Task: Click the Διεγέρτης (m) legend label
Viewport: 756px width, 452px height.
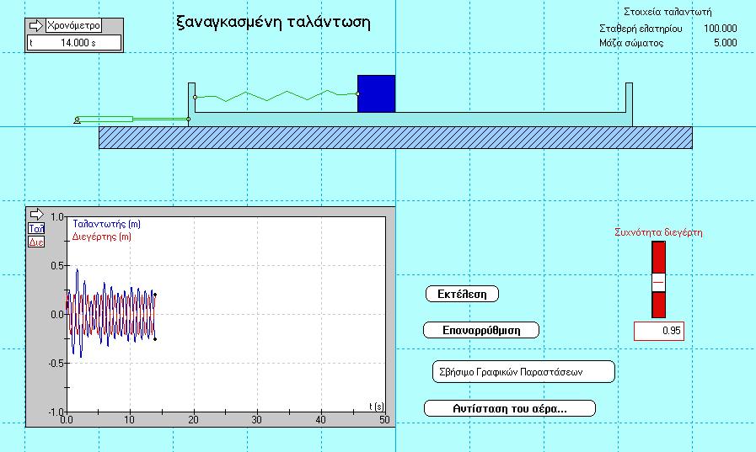Action: pos(102,237)
